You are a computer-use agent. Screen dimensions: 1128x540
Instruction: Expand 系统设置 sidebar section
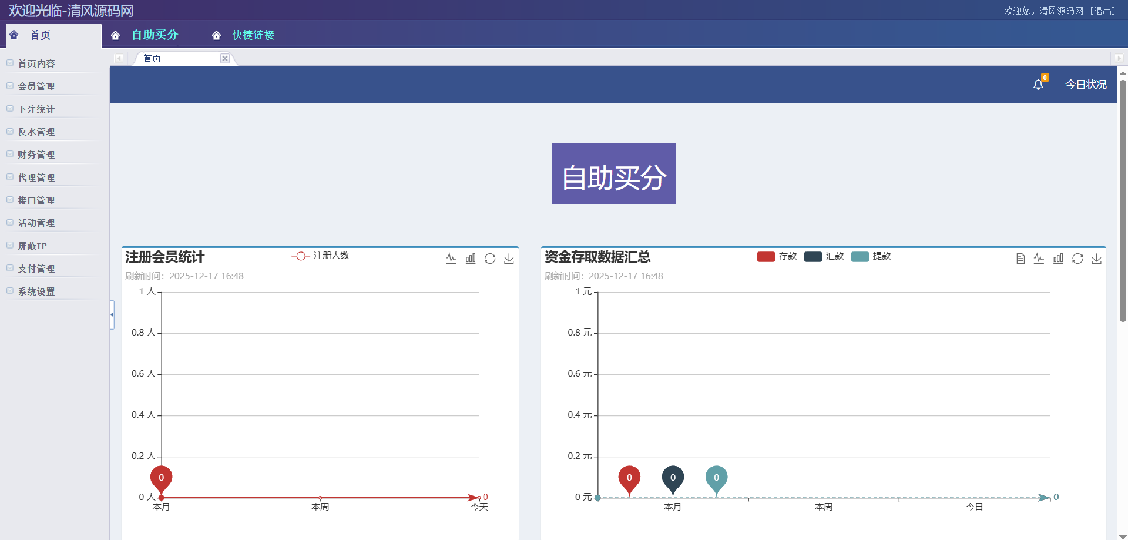[x=36, y=291]
